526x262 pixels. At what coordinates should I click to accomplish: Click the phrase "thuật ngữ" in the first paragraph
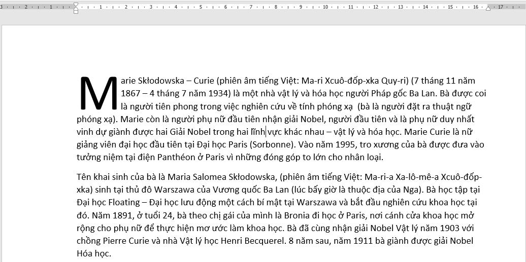451,106
